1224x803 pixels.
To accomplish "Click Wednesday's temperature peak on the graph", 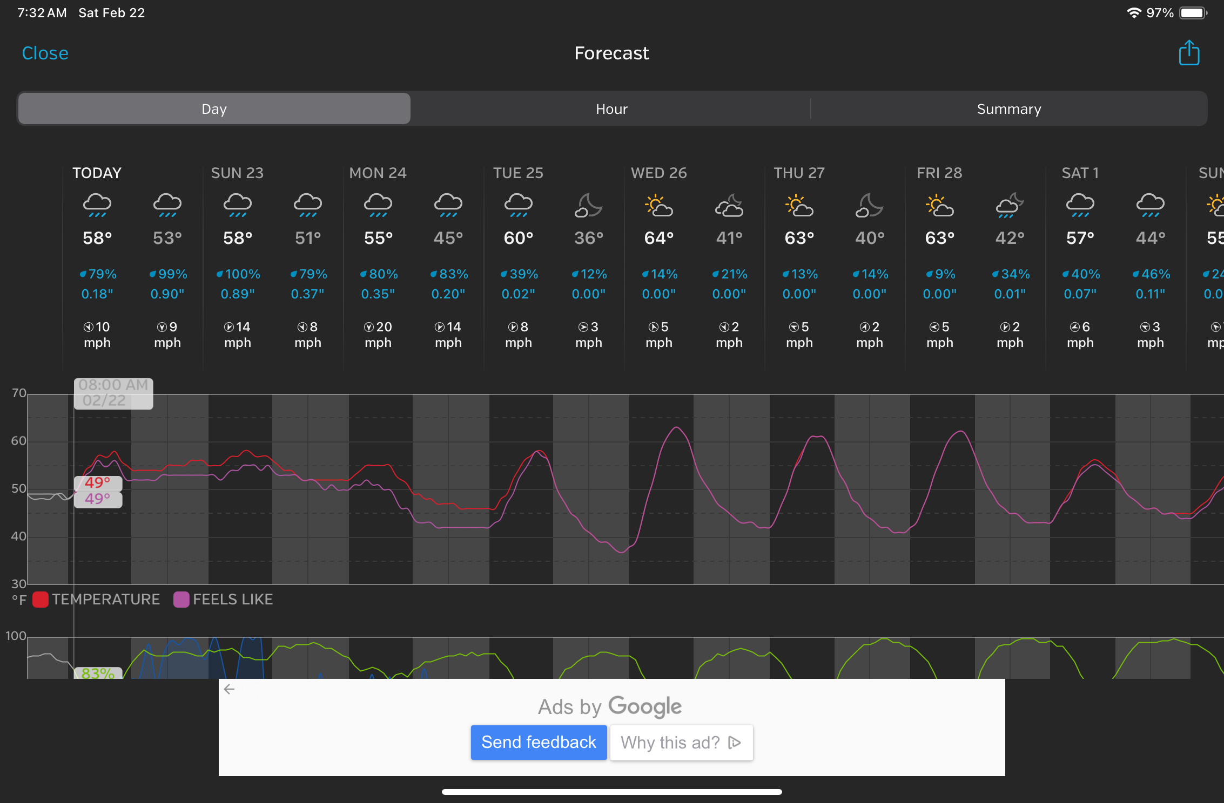I will (676, 428).
